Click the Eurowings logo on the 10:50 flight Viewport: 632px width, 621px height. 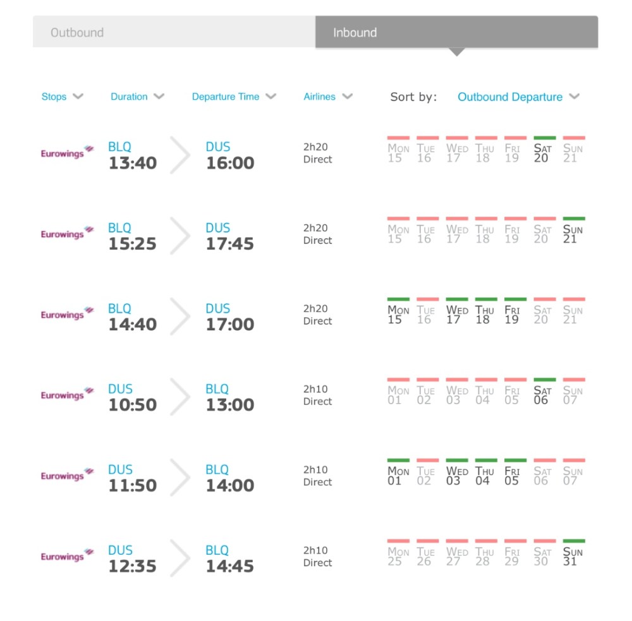click(67, 394)
